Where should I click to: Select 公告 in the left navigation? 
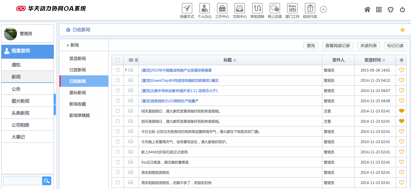pyautogui.click(x=16, y=89)
